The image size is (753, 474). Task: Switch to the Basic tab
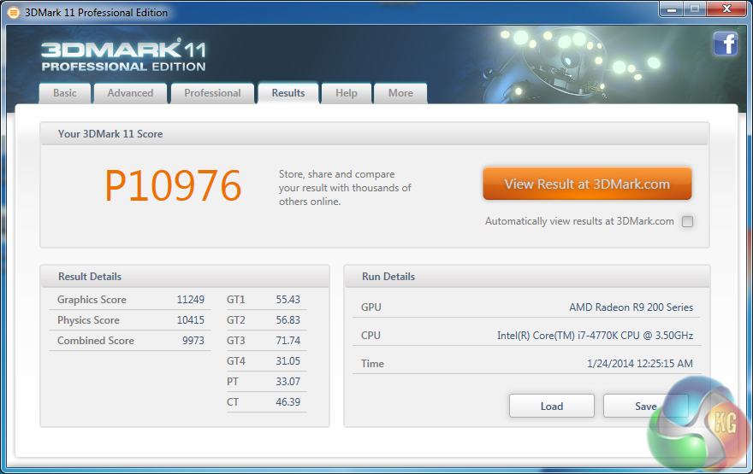pyautogui.click(x=65, y=93)
